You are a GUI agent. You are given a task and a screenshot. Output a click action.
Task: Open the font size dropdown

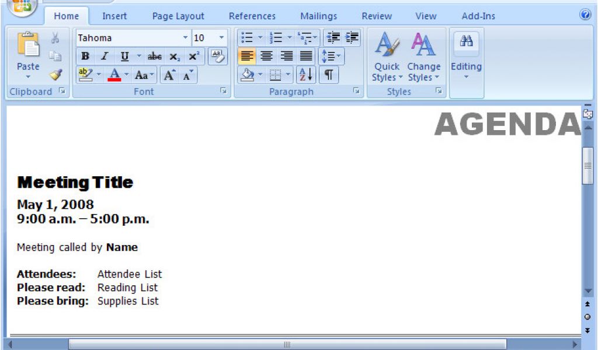[221, 37]
